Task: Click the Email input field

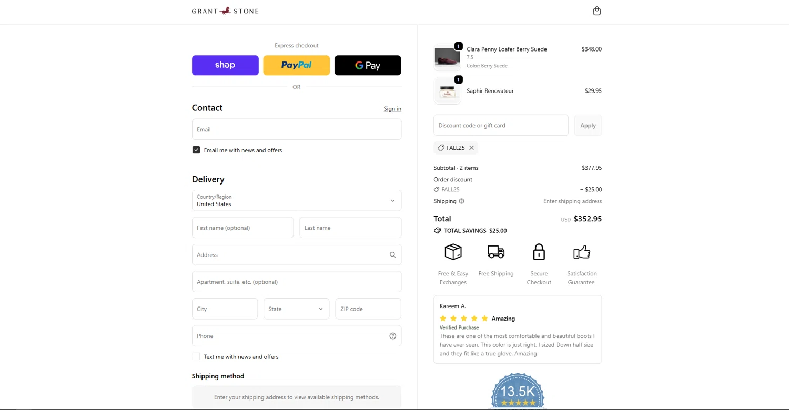Action: (x=297, y=129)
